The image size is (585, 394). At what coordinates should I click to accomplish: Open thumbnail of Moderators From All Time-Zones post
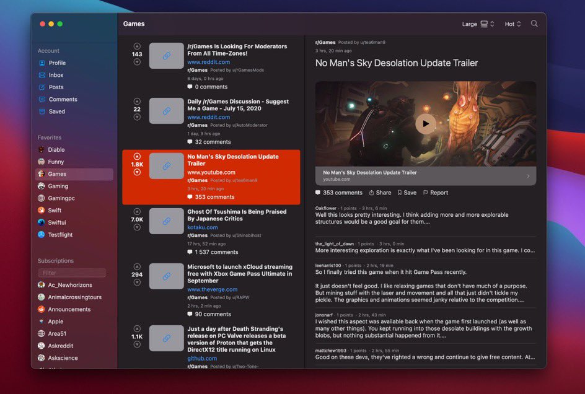167,56
